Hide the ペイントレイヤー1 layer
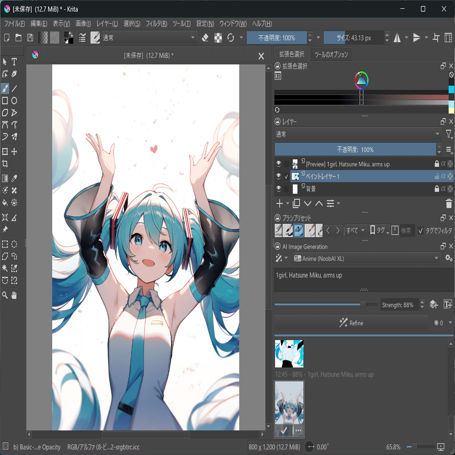This screenshot has width=455, height=455. (x=278, y=176)
